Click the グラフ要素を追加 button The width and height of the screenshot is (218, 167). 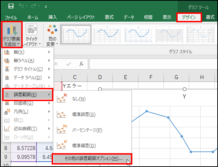[x=12, y=35]
